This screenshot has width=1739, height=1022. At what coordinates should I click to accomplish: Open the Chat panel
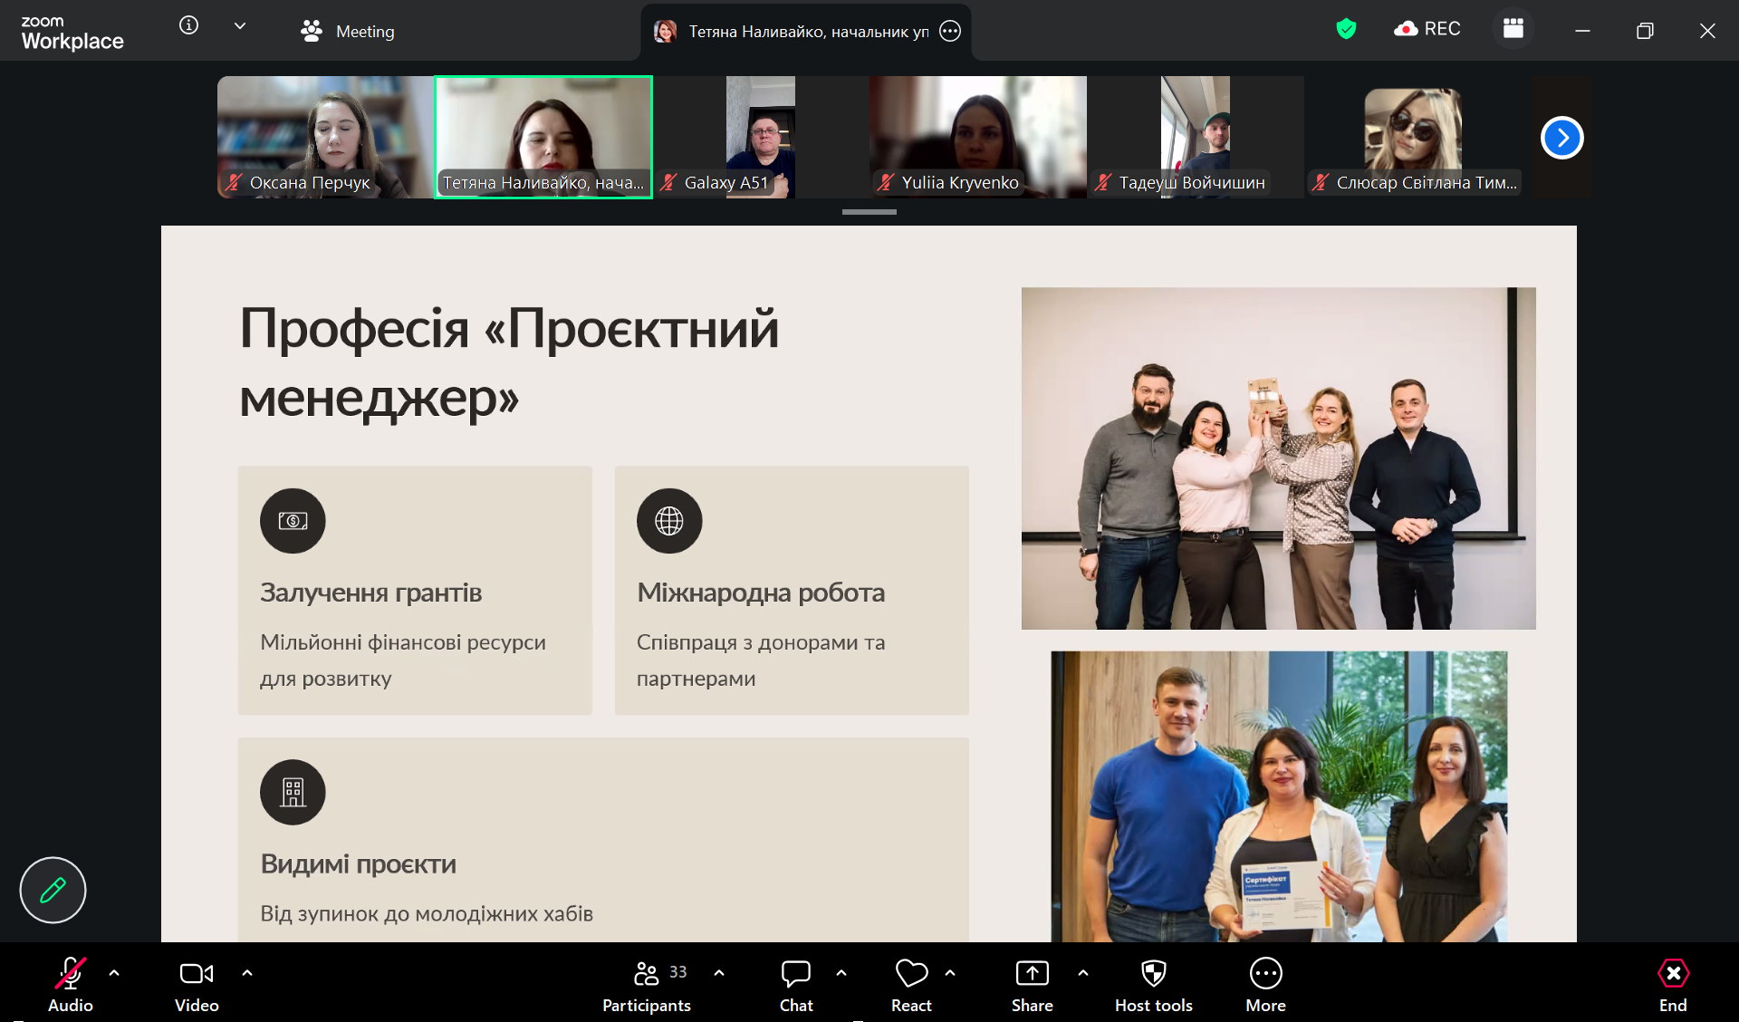pyautogui.click(x=796, y=985)
